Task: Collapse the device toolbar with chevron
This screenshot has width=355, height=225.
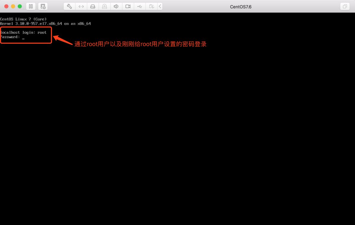Action: [x=160, y=6]
